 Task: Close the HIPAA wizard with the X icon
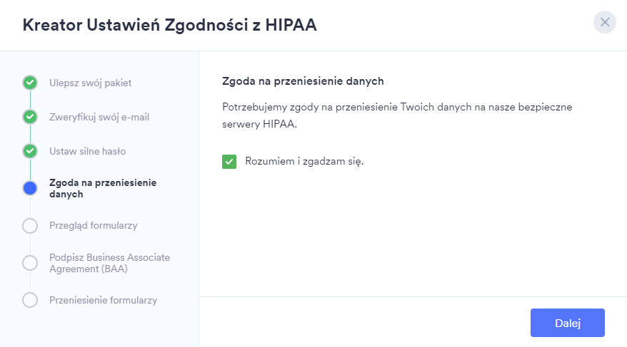coord(605,23)
